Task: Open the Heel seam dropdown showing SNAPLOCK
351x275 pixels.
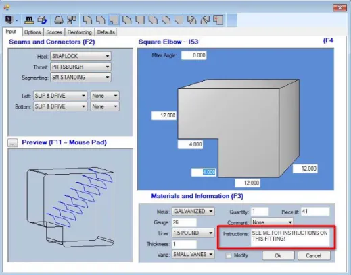Action: tap(80, 56)
